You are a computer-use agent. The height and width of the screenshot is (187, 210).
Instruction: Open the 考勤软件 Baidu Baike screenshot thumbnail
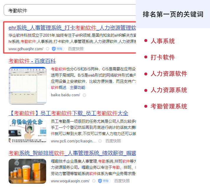pyautogui.click(x=27, y=85)
